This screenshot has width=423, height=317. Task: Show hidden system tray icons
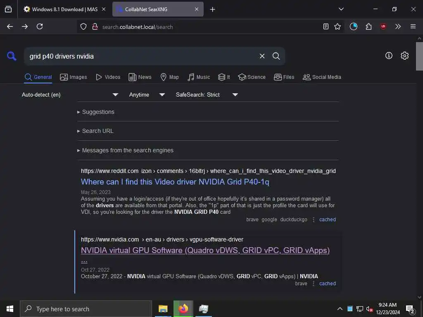click(x=340, y=309)
